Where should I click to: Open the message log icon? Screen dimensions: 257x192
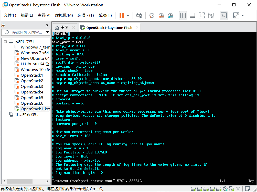[248, 189]
